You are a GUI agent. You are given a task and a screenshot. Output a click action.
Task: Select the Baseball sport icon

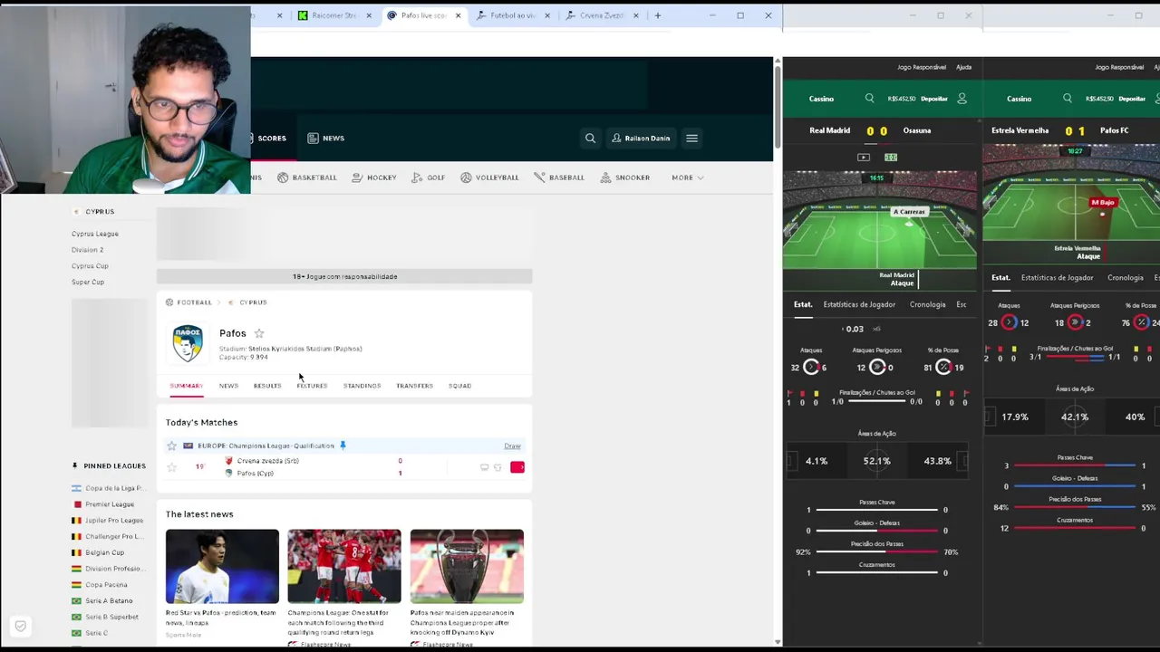pos(539,177)
